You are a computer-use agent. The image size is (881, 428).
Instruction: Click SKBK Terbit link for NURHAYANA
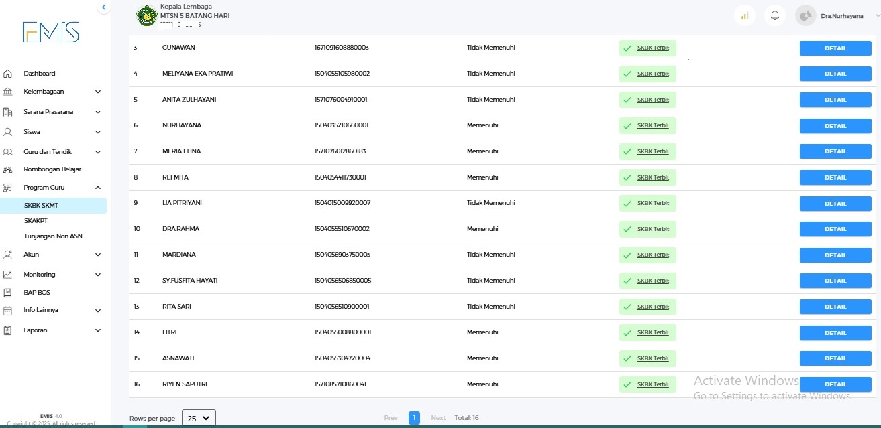click(652, 126)
